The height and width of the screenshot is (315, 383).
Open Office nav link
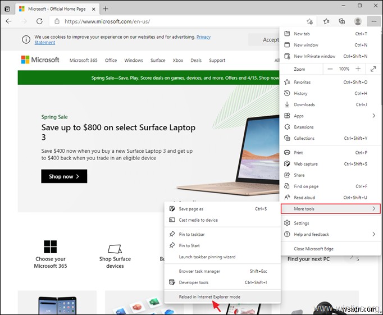coord(111,60)
